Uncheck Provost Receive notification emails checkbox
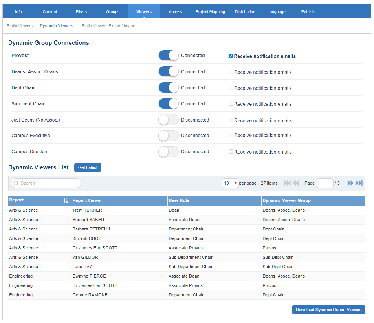 (231, 56)
